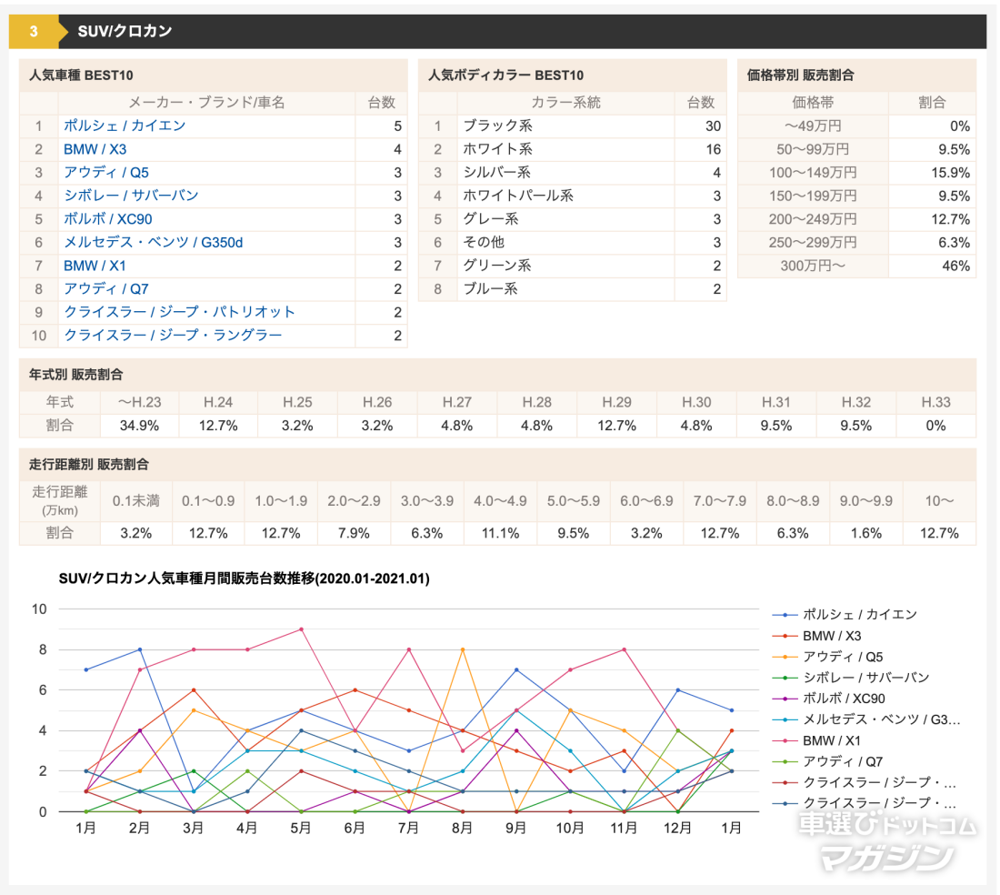Image resolution: width=1000 pixels, height=895 pixels.
Task: Click the 46% price share value
Action: [956, 266]
